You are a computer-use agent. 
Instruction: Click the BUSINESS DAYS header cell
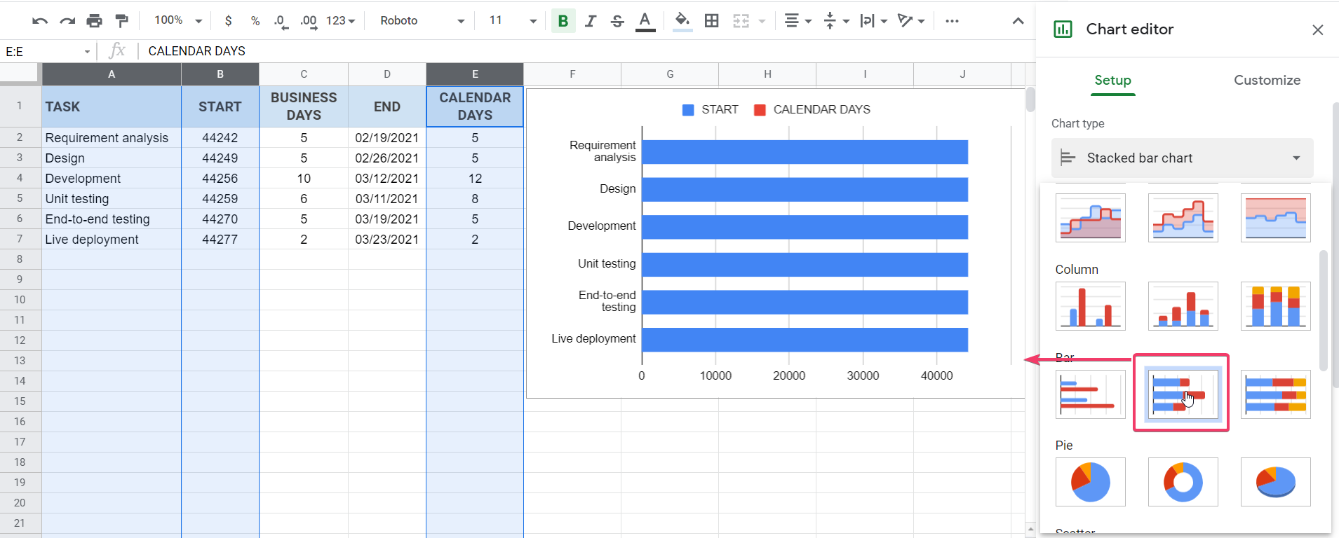tap(304, 106)
